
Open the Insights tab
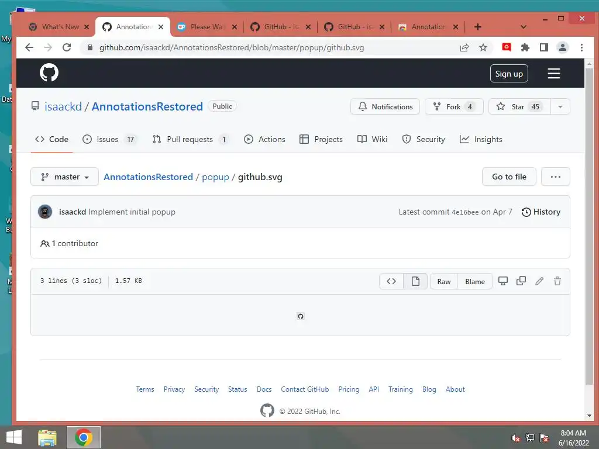point(481,139)
